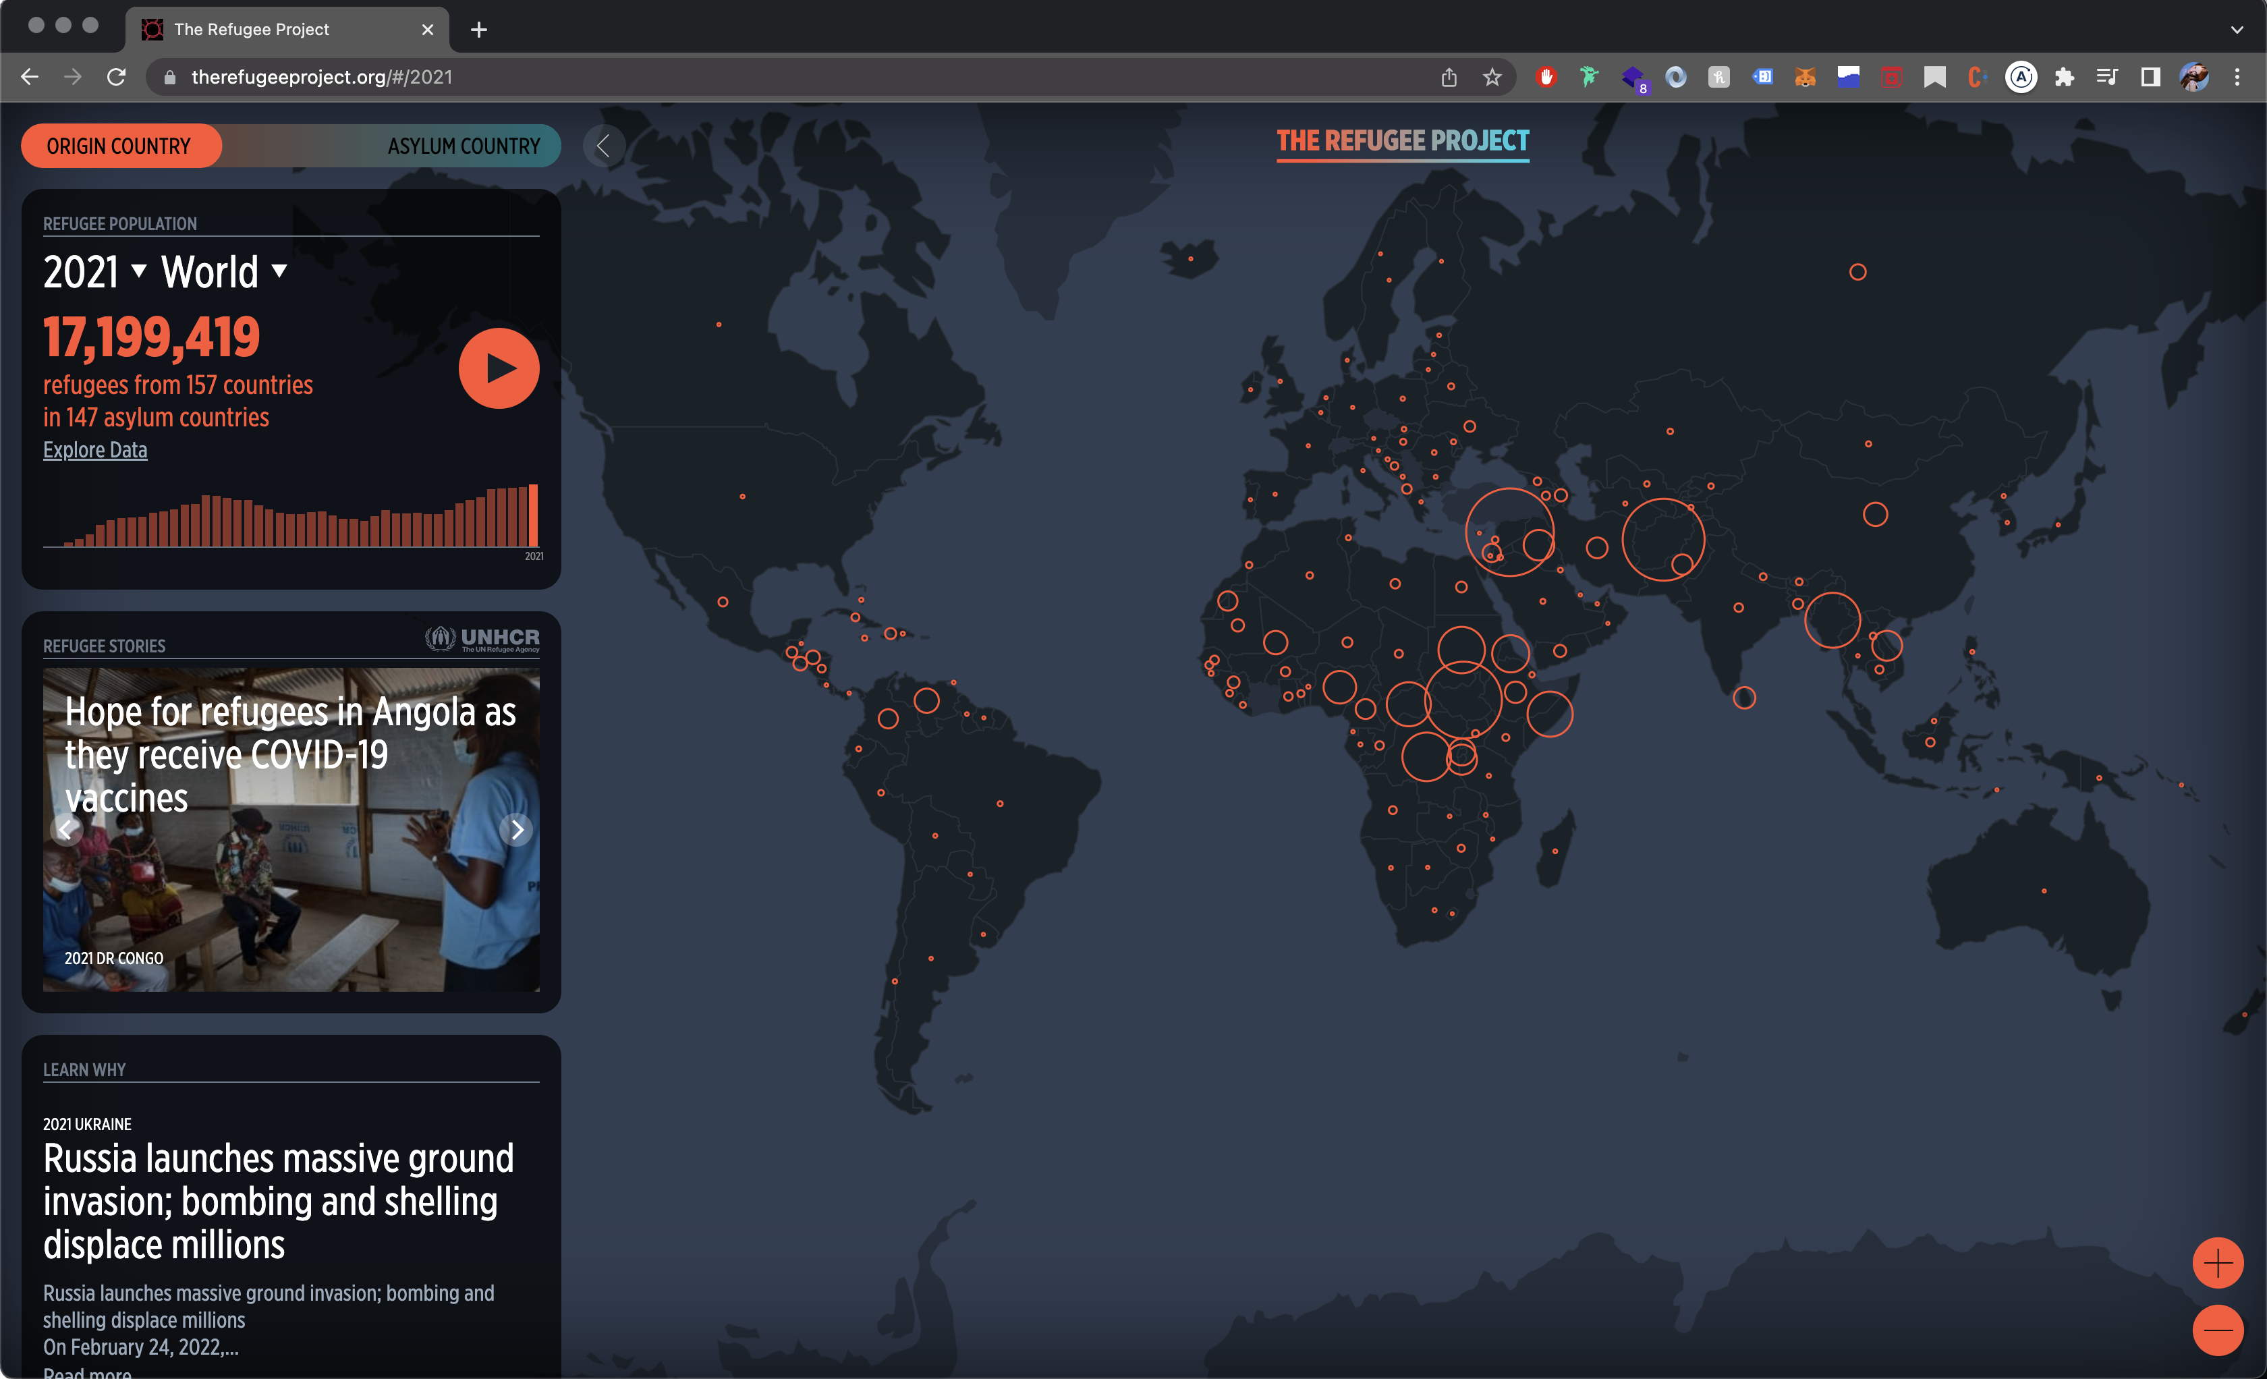Switch to Asylum Country view
Viewport: 2267px width, 1379px height.
[x=464, y=146]
